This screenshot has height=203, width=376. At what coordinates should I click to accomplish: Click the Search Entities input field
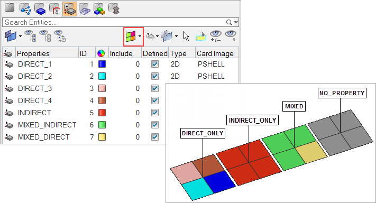point(114,22)
